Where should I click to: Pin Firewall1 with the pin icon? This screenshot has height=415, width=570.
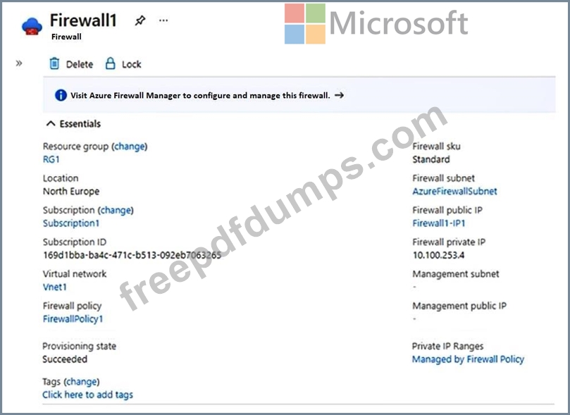(x=140, y=21)
